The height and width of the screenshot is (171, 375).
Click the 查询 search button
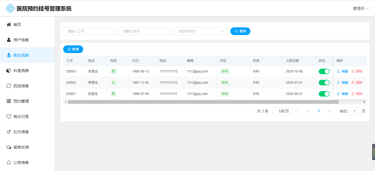[240, 31]
